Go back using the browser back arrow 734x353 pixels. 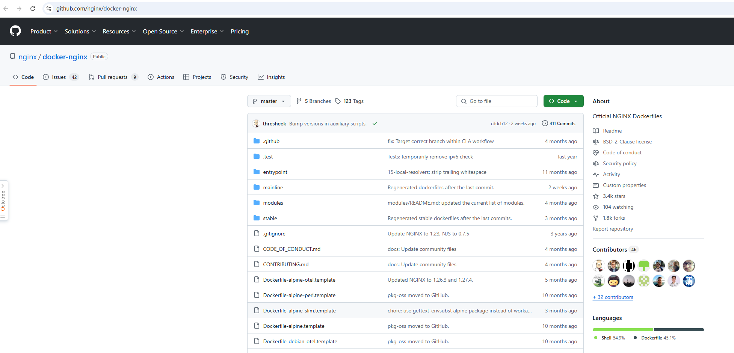click(6, 9)
